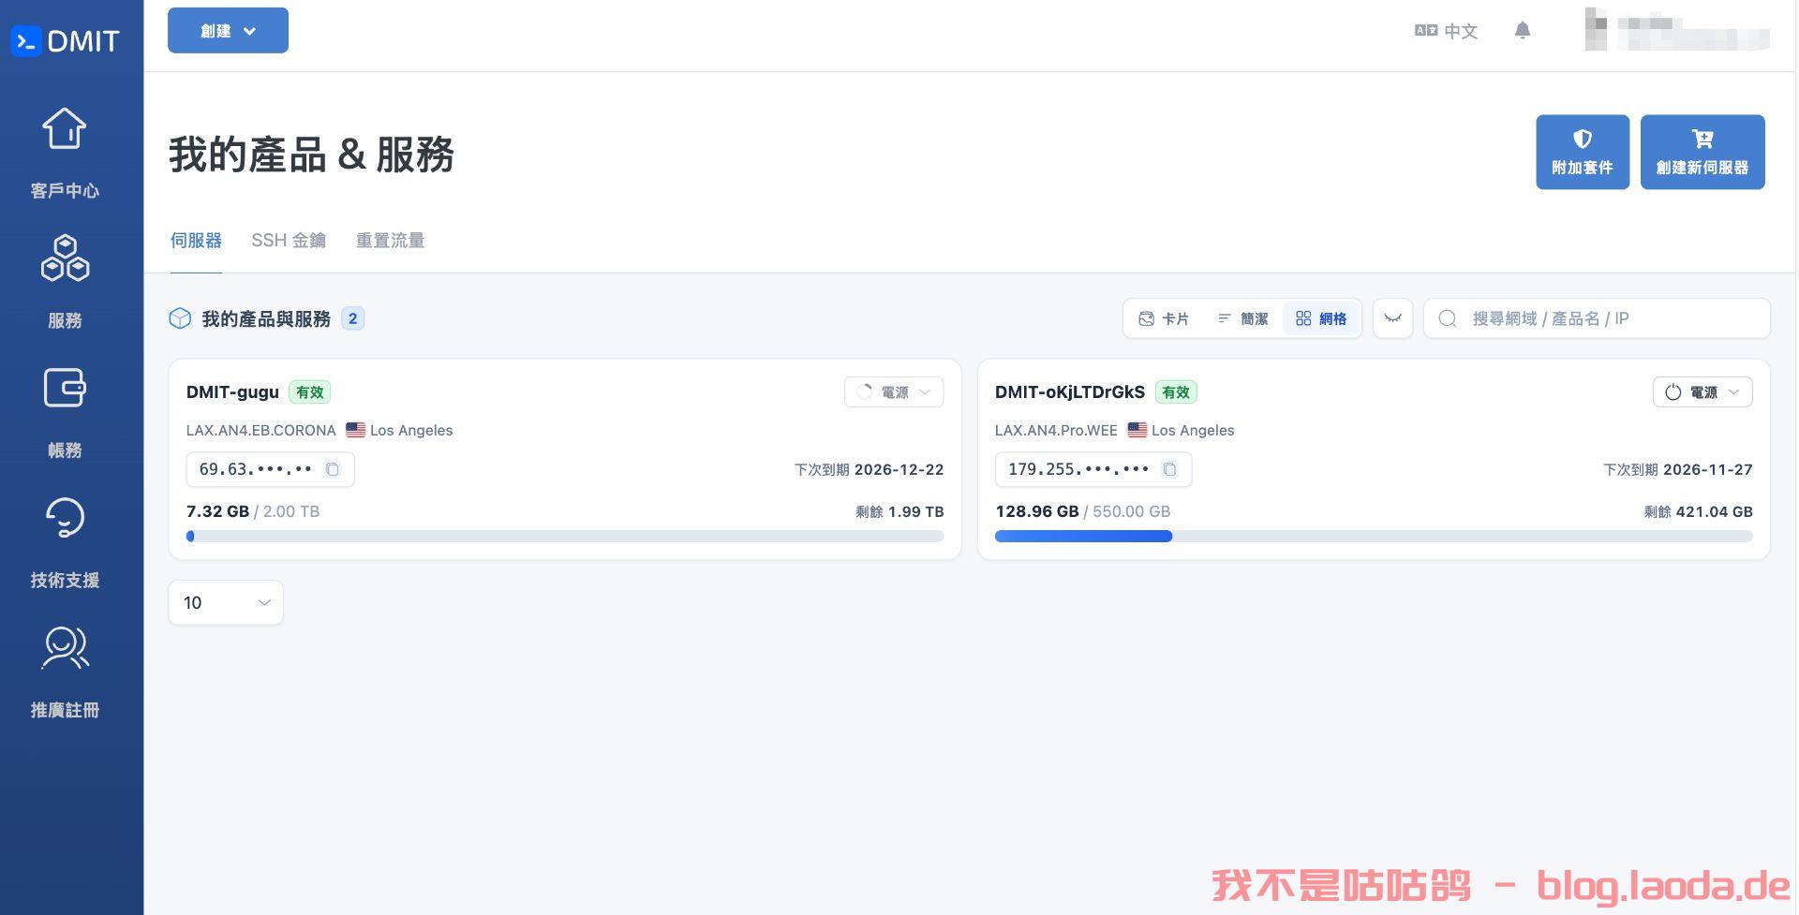Image resolution: width=1799 pixels, height=915 pixels.
Task: Click due date 2026-12-22
Action: [x=899, y=469]
